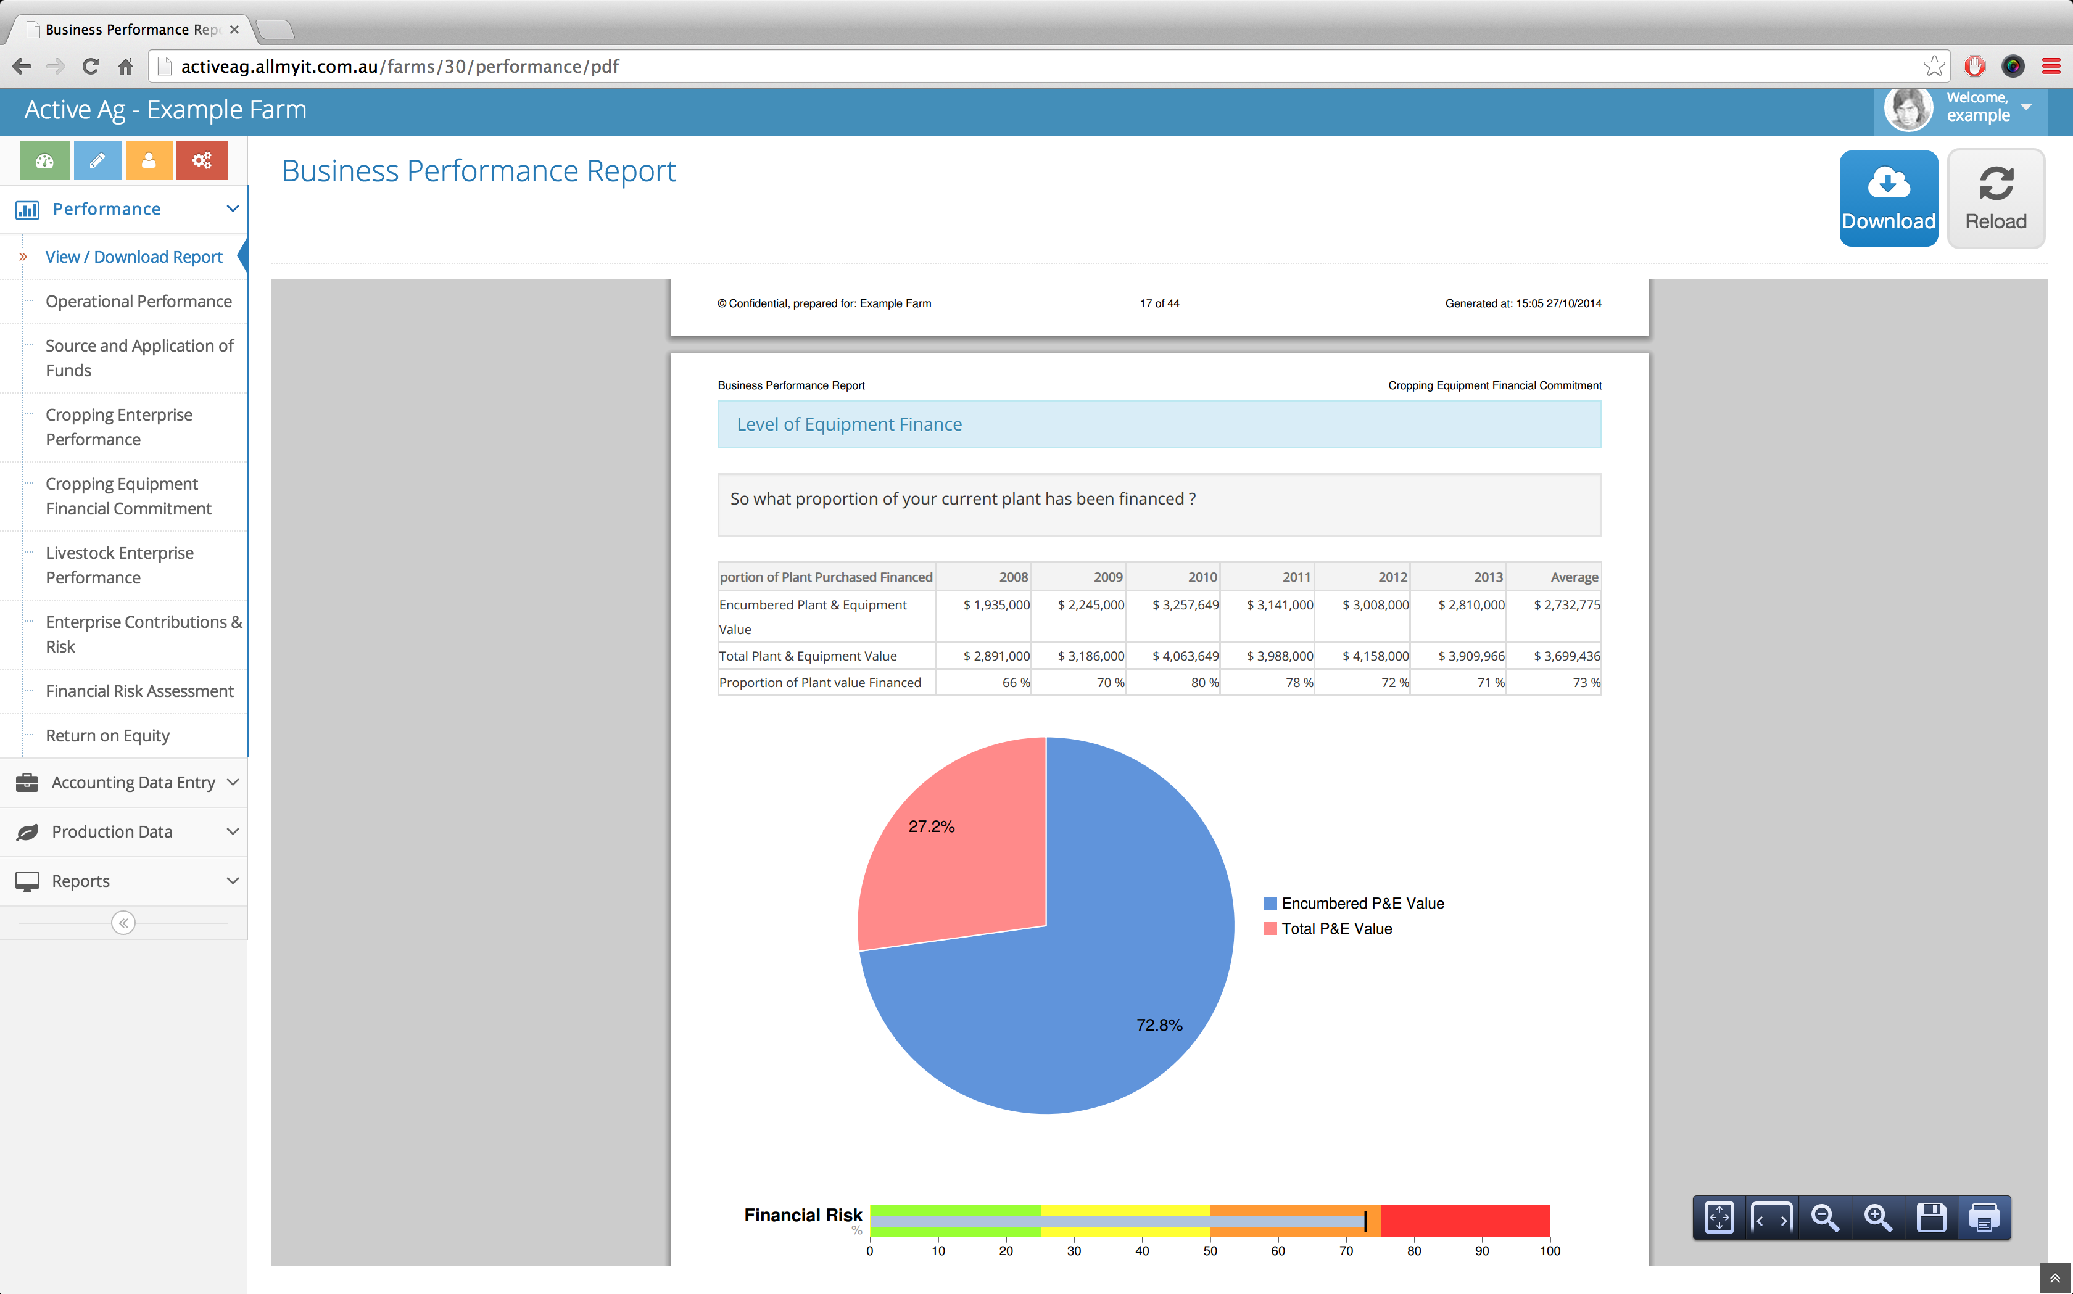Click the 2013 Proportion financed 71 % cell
Viewport: 2073px width, 1294px height.
click(1458, 683)
